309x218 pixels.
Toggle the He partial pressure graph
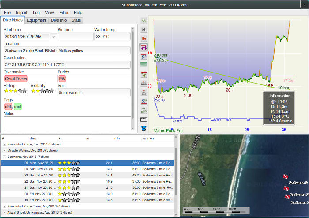tap(144, 38)
